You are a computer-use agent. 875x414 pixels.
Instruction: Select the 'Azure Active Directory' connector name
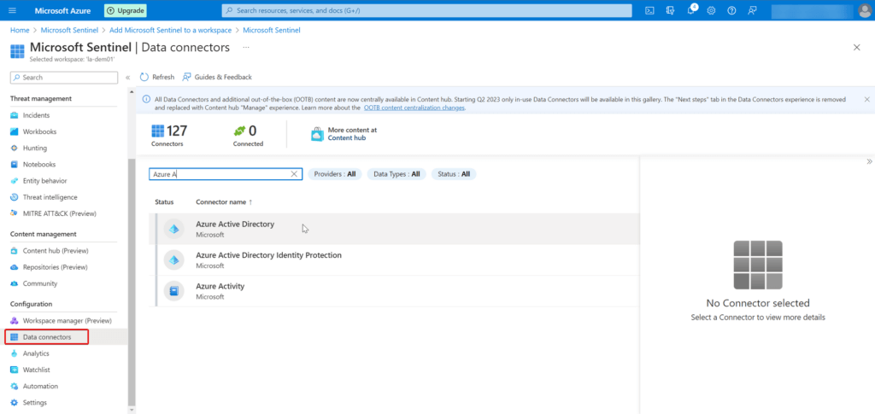235,224
